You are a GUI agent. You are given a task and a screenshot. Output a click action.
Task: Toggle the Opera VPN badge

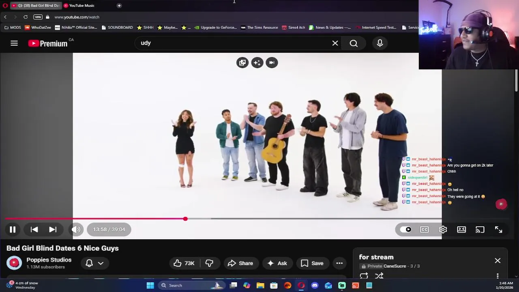tap(38, 17)
